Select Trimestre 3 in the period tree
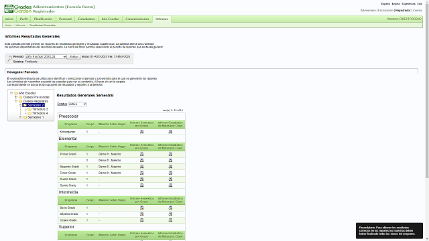The image size is (429, 241). (x=40, y=109)
